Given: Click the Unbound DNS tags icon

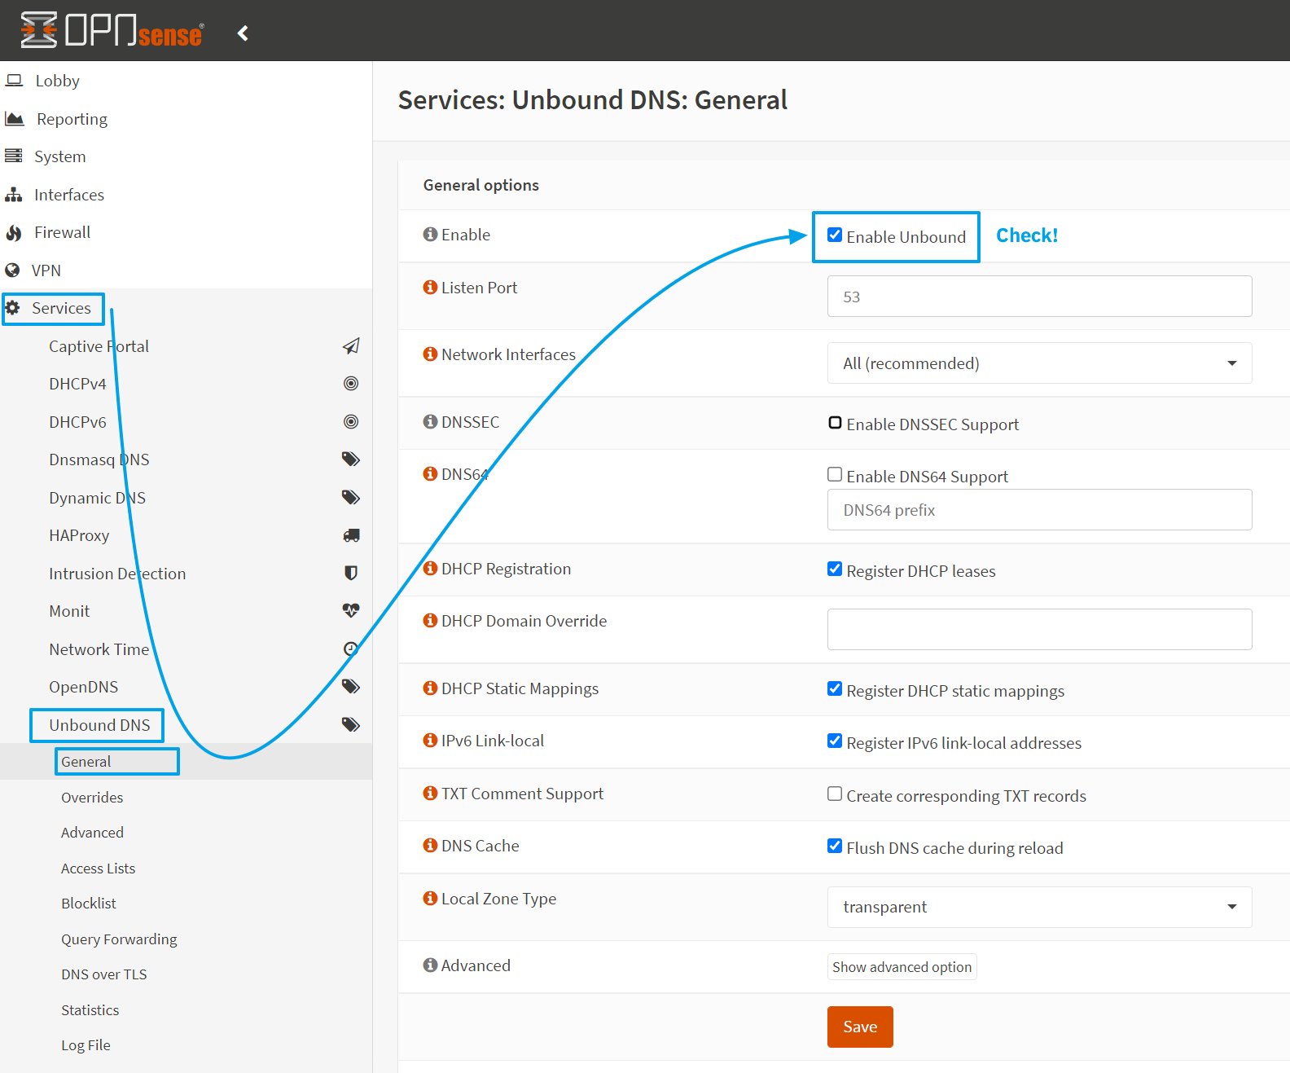Looking at the screenshot, I should (351, 725).
